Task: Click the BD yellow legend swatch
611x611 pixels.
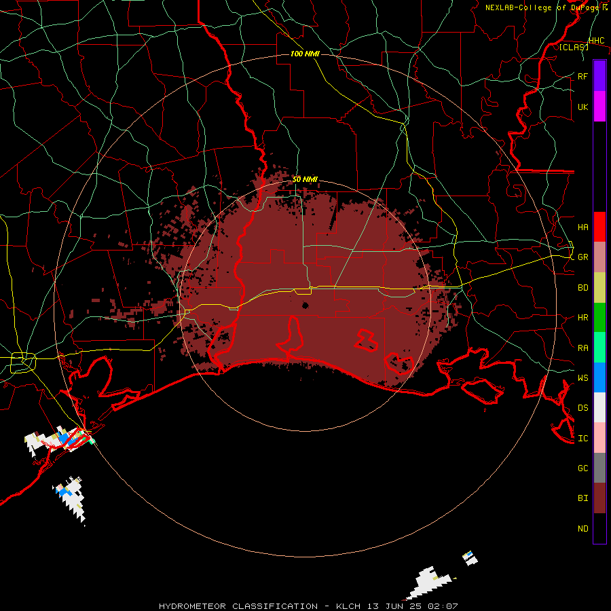Action: tap(599, 288)
